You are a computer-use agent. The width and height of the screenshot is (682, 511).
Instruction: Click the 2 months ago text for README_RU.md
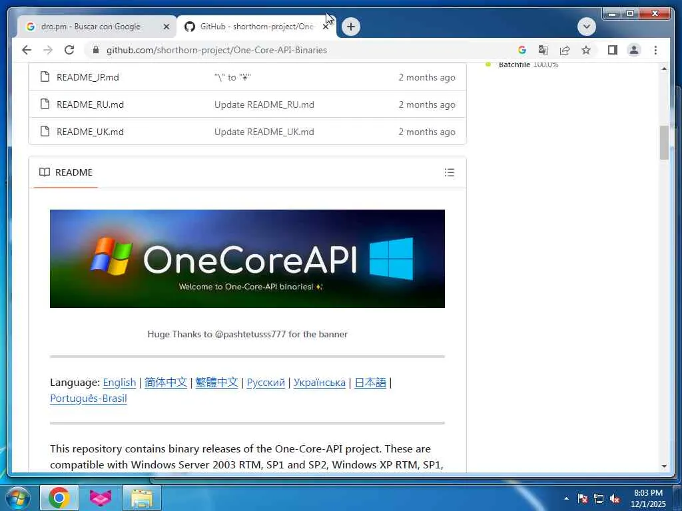pyautogui.click(x=427, y=104)
